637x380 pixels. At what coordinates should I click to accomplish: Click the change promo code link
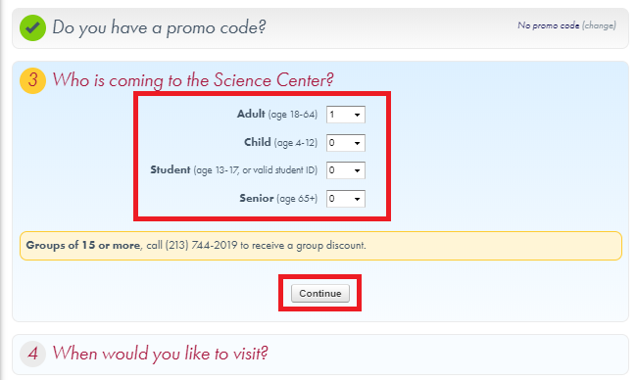tap(599, 25)
